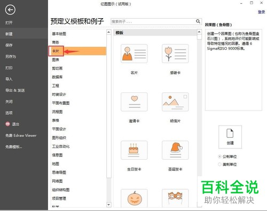Choose 另存为 in the left menu

[x=11, y=57]
